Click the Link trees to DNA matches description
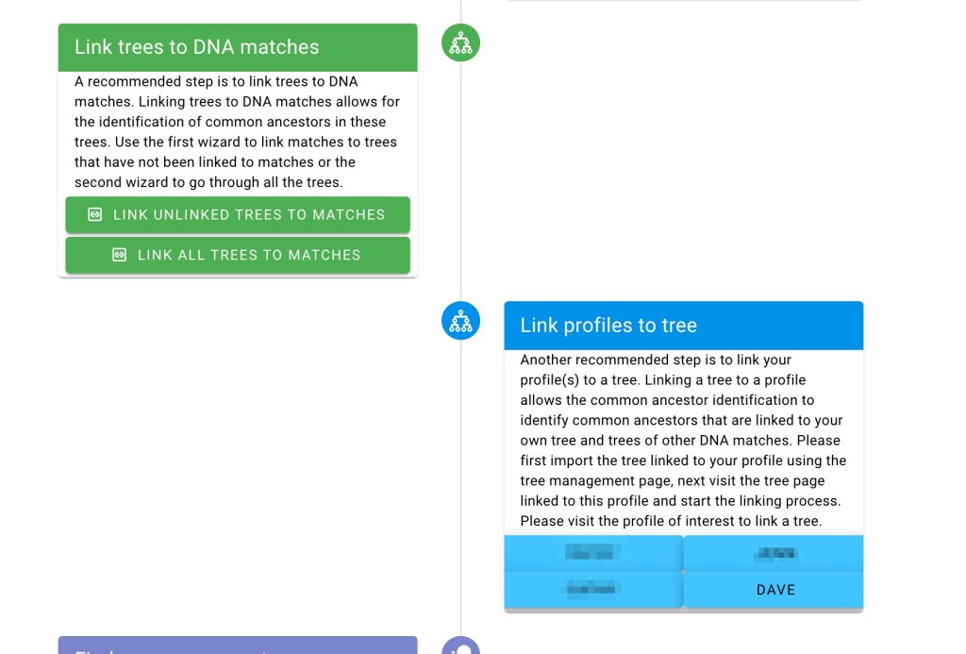966x654 pixels. coord(237,132)
